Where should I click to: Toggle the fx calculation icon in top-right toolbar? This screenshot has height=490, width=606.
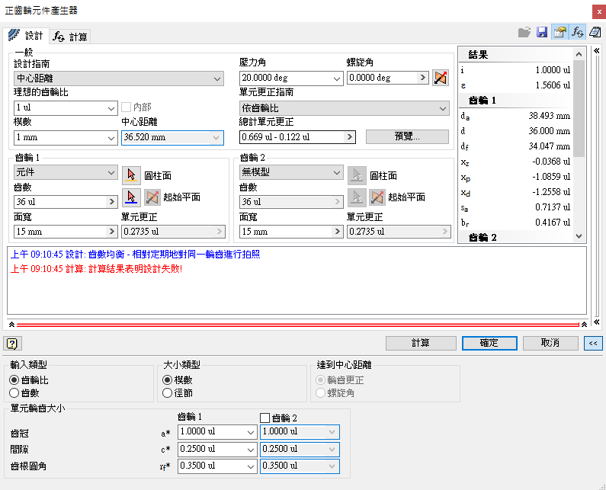coord(578,32)
